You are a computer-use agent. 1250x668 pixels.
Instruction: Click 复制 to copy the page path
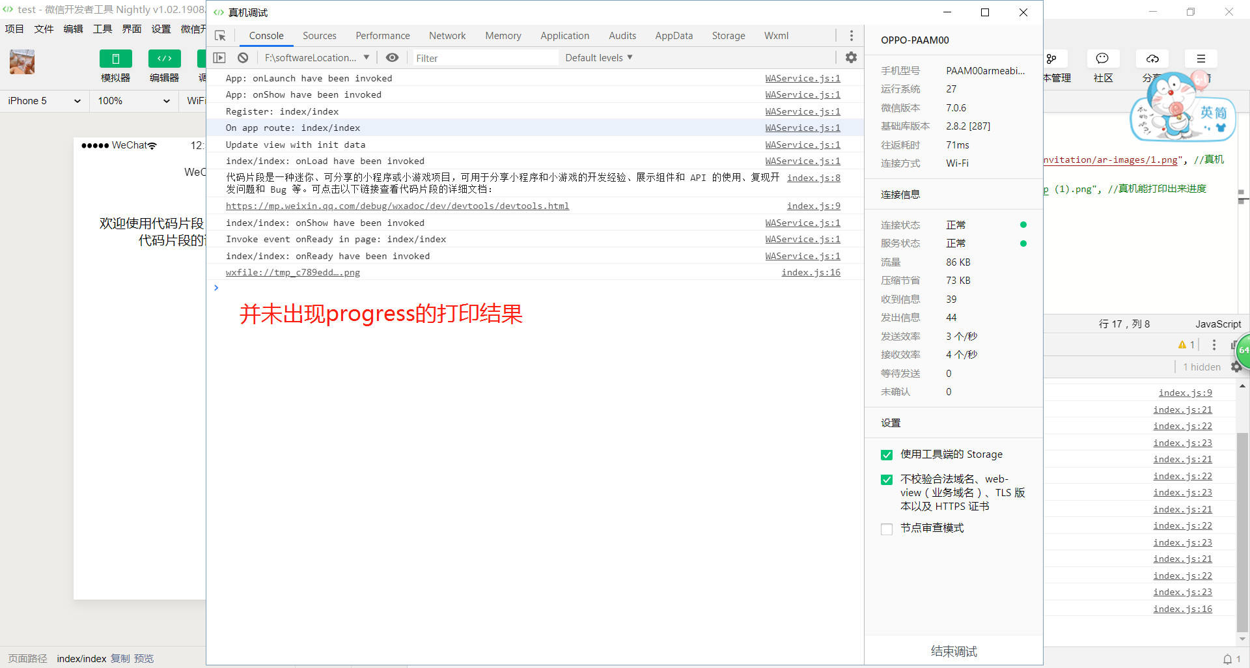120,659
